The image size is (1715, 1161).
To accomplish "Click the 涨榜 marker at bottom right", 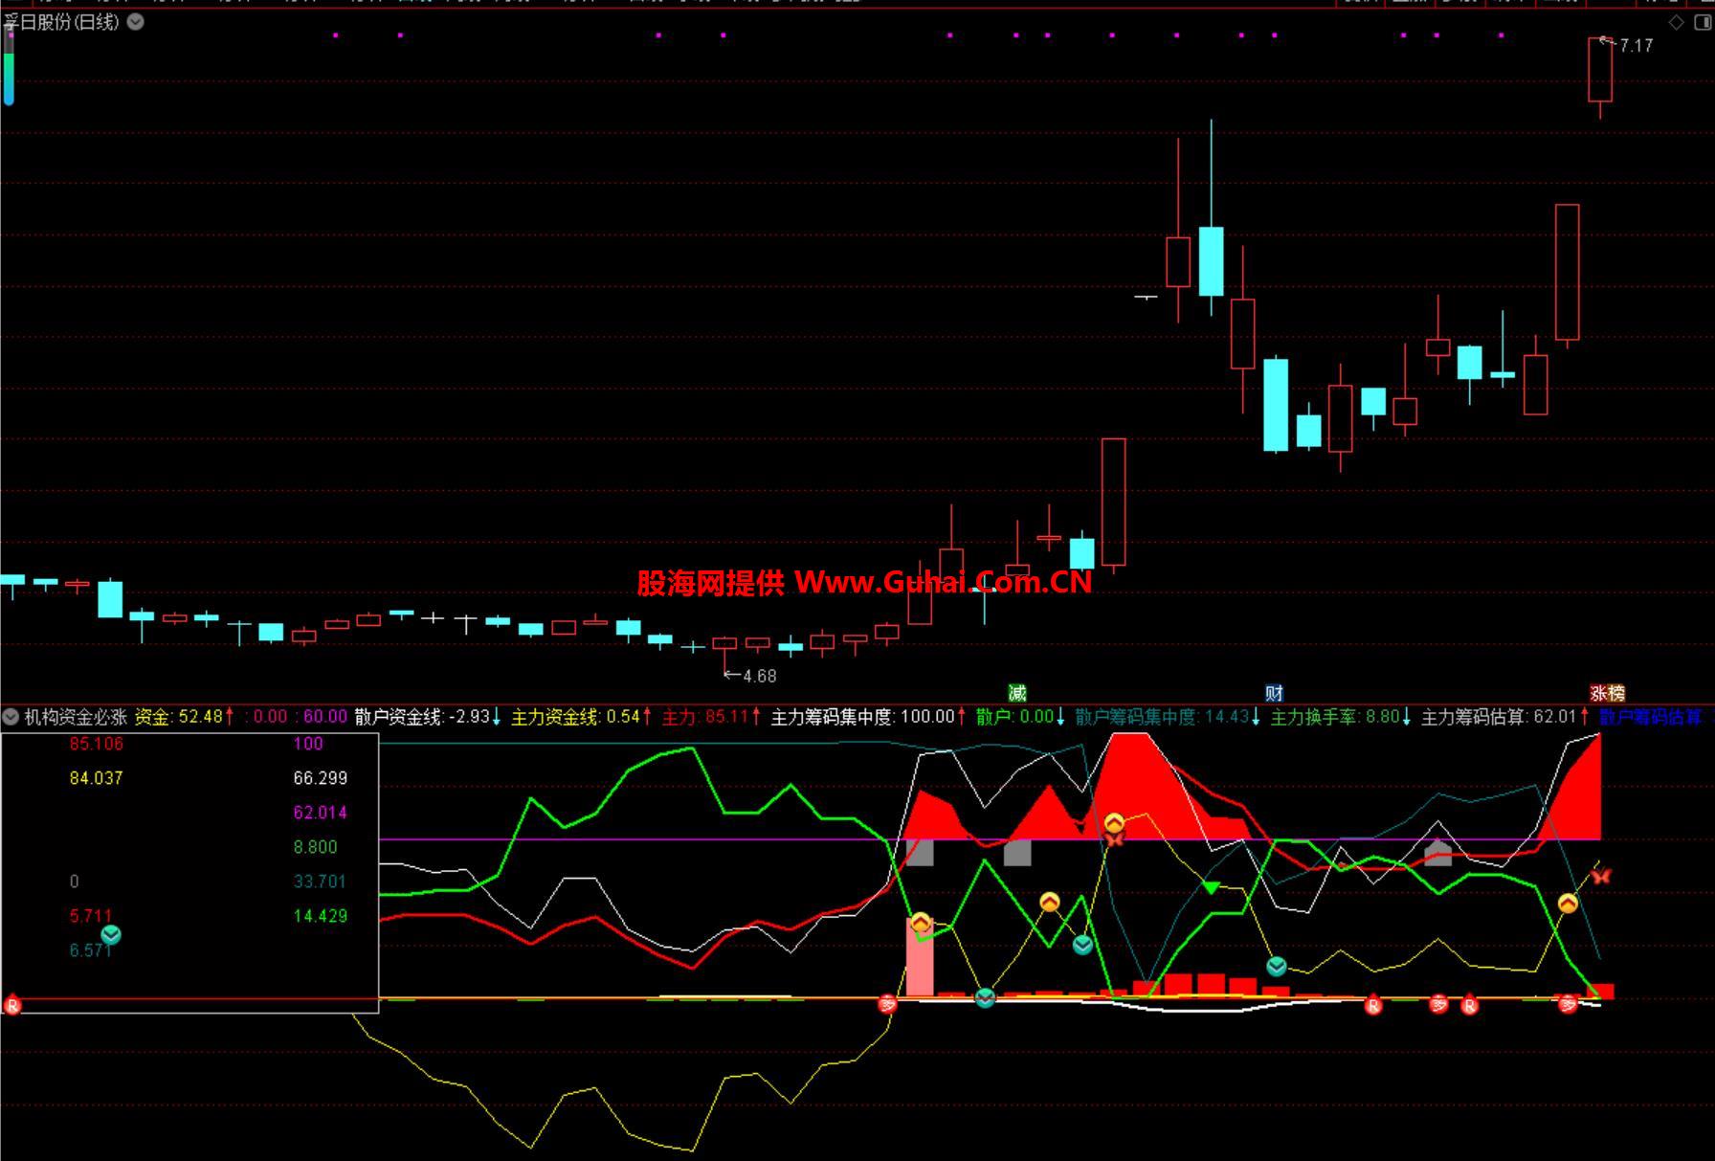I will (1607, 693).
